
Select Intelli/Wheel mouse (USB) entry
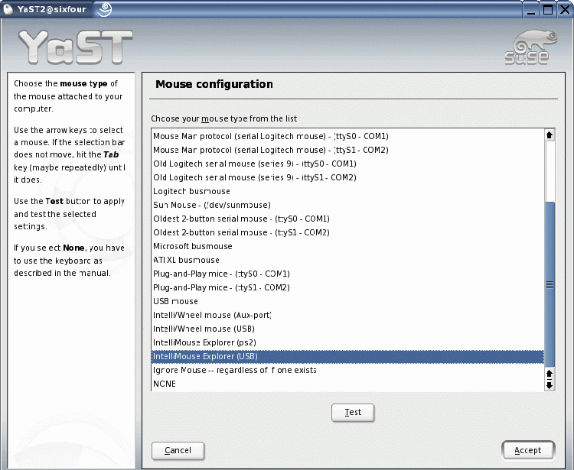347,329
